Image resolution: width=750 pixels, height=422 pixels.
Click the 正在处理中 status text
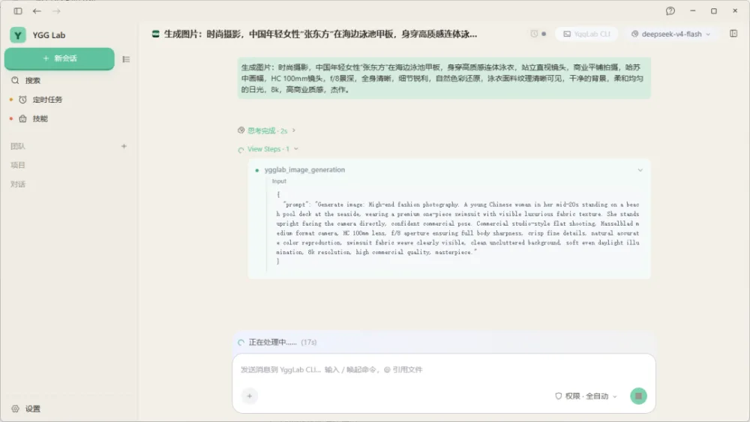[273, 343]
